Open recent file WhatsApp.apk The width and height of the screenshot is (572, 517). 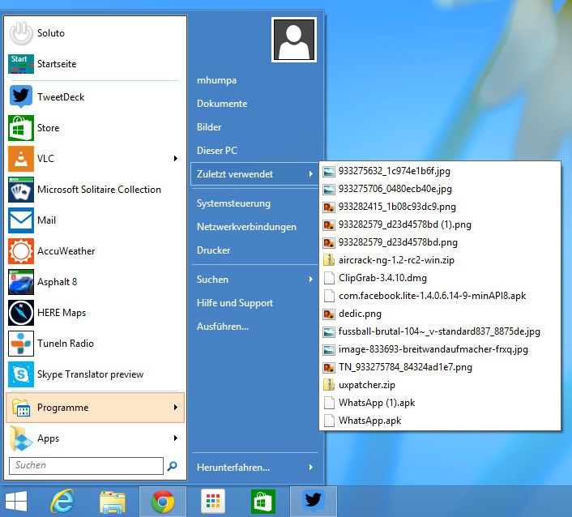click(x=369, y=421)
